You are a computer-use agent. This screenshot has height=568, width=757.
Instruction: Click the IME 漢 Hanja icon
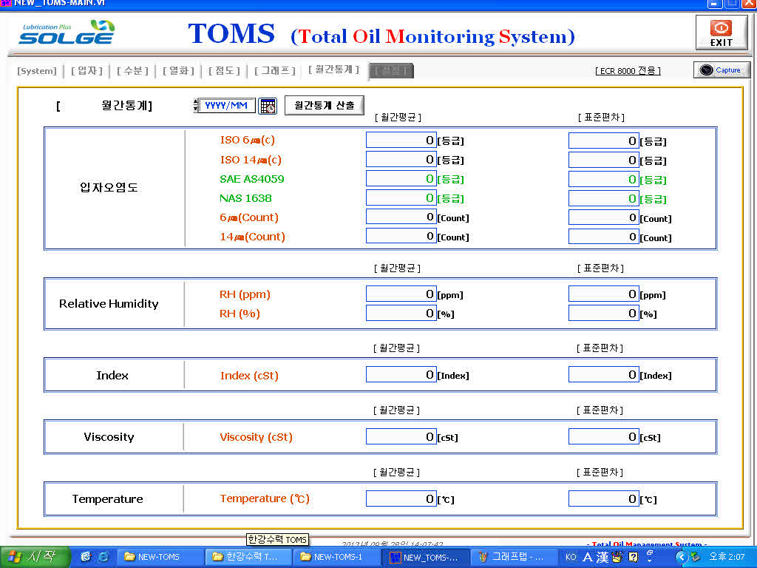[602, 557]
